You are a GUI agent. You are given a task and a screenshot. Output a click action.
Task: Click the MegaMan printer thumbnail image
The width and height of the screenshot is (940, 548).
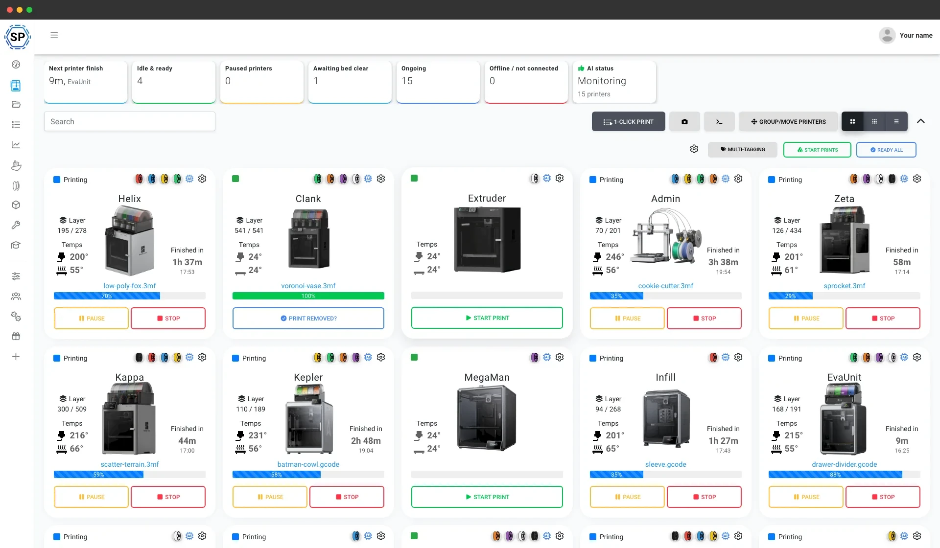point(487,418)
